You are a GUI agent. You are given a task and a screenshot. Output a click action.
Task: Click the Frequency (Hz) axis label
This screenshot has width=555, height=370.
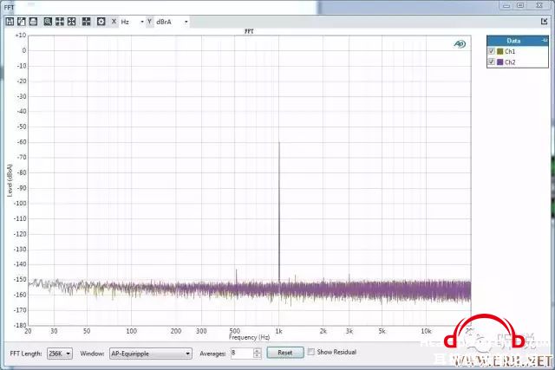[x=249, y=337]
